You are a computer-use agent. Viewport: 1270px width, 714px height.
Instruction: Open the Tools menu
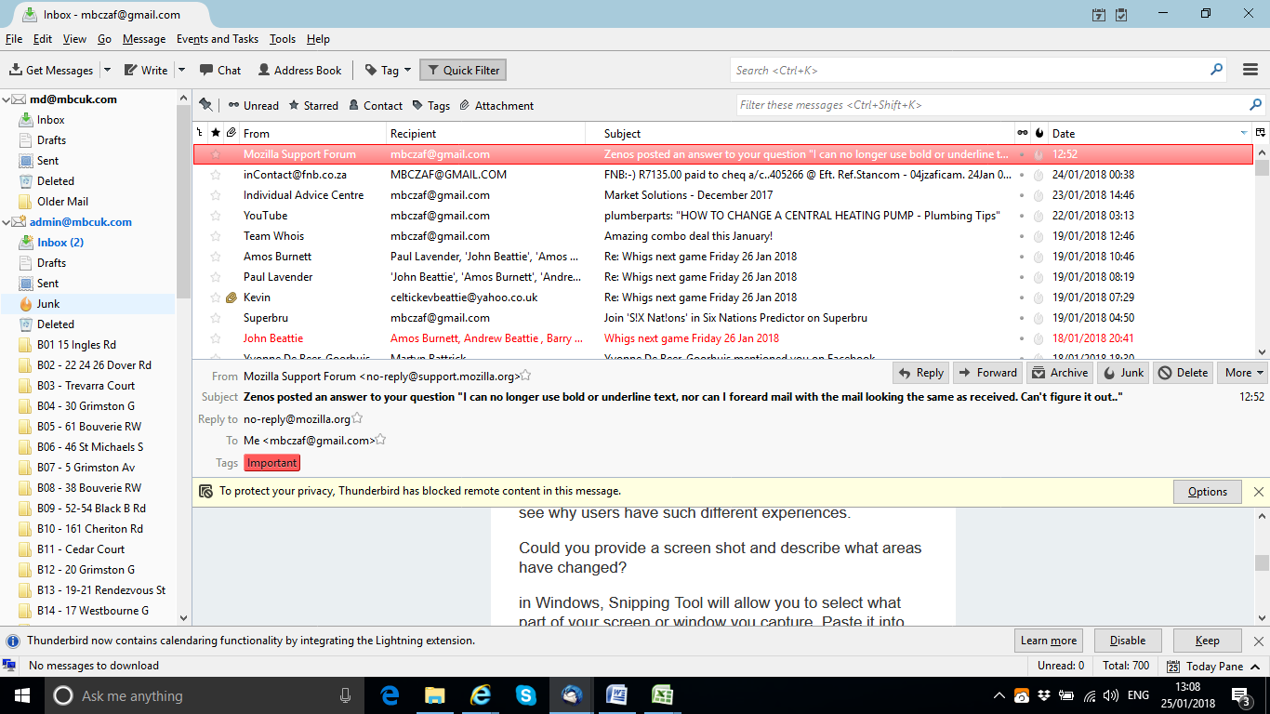(283, 39)
